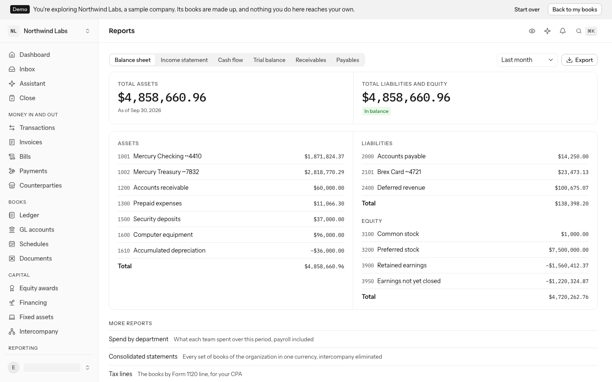Toggle the eye visibility icon in header
This screenshot has height=382, width=612.
pos(532,31)
